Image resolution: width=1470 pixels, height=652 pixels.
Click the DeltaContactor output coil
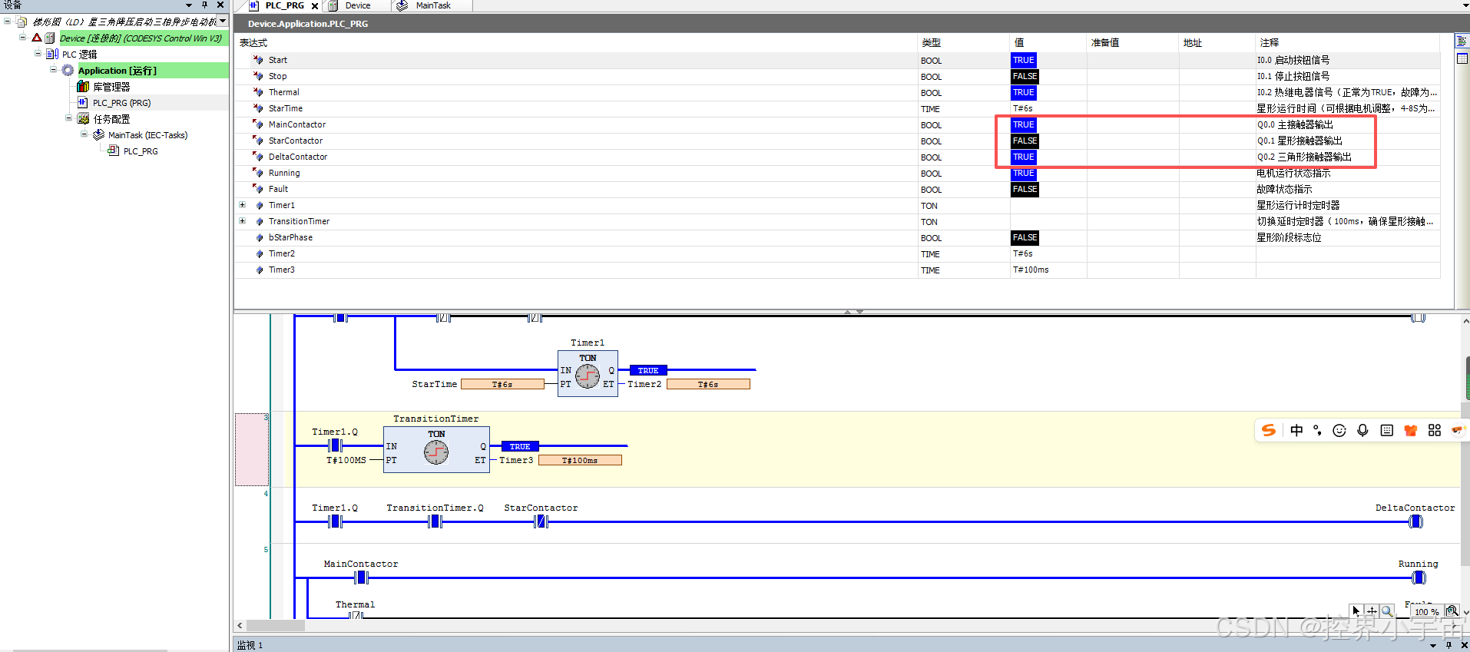click(x=1415, y=521)
